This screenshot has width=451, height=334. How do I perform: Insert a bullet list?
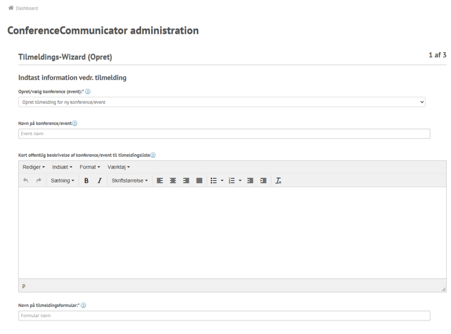point(213,180)
